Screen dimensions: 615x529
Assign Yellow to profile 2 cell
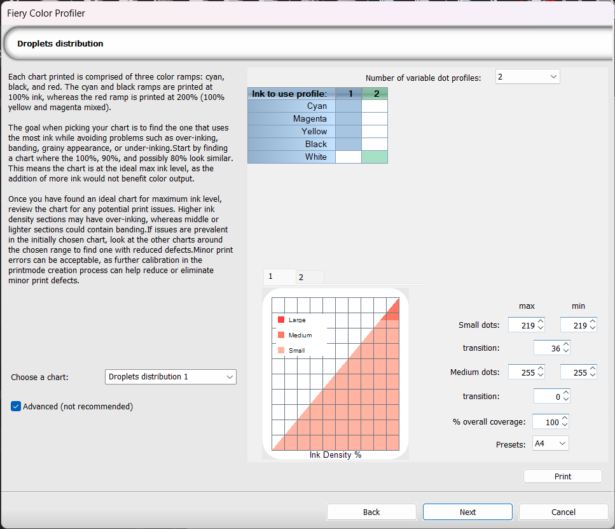(375, 131)
